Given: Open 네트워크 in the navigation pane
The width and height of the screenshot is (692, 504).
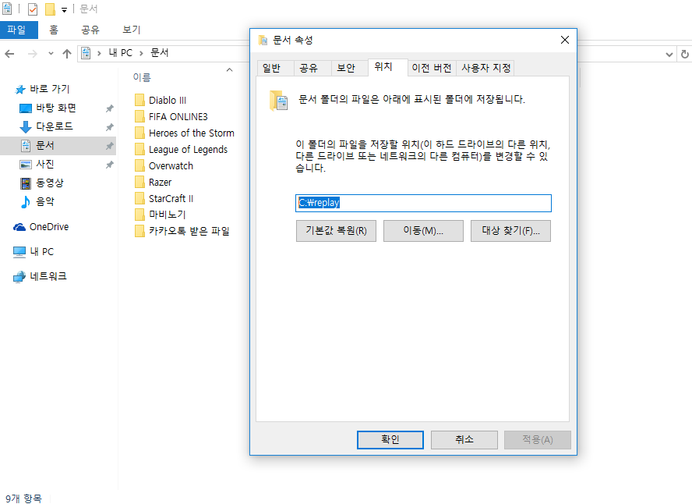Looking at the screenshot, I should tap(48, 275).
